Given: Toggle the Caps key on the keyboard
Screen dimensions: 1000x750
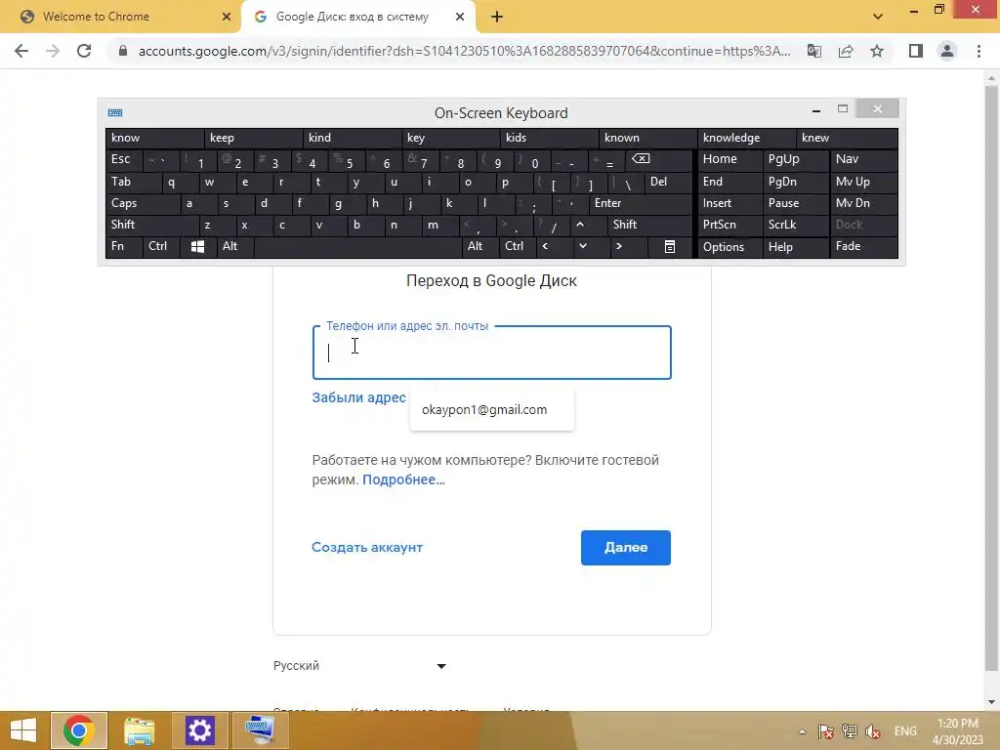Looking at the screenshot, I should click(x=143, y=203).
